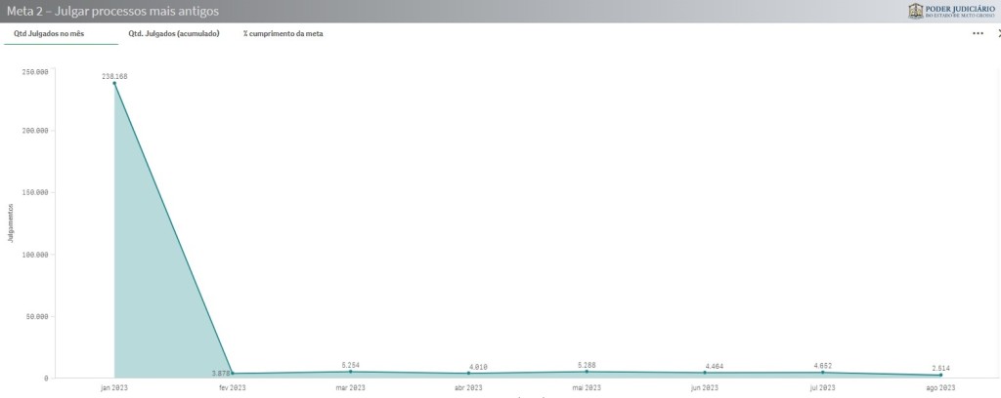Click the 'mai 2023' x-axis label
This screenshot has width=1001, height=398.
587,387
